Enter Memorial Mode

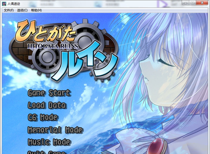point(55,130)
